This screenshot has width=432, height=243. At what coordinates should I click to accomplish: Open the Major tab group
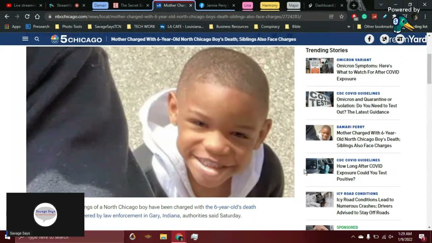click(294, 5)
